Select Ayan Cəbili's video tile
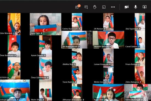 pos(109,92)
